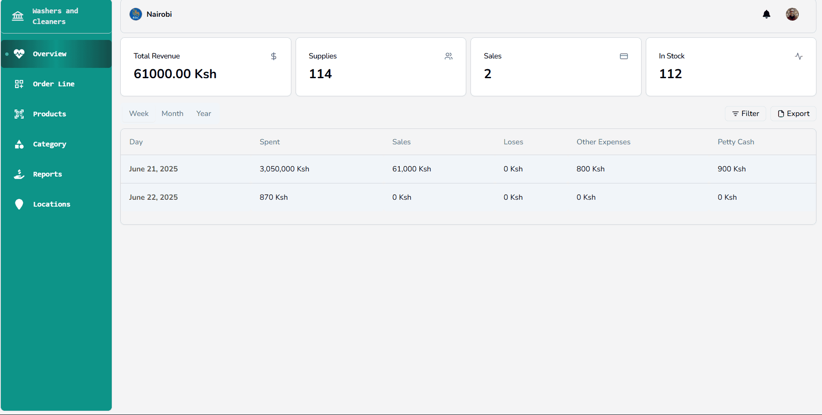This screenshot has width=822, height=415.
Task: Click the 61000.00 Ksh revenue value
Action: pyautogui.click(x=175, y=73)
